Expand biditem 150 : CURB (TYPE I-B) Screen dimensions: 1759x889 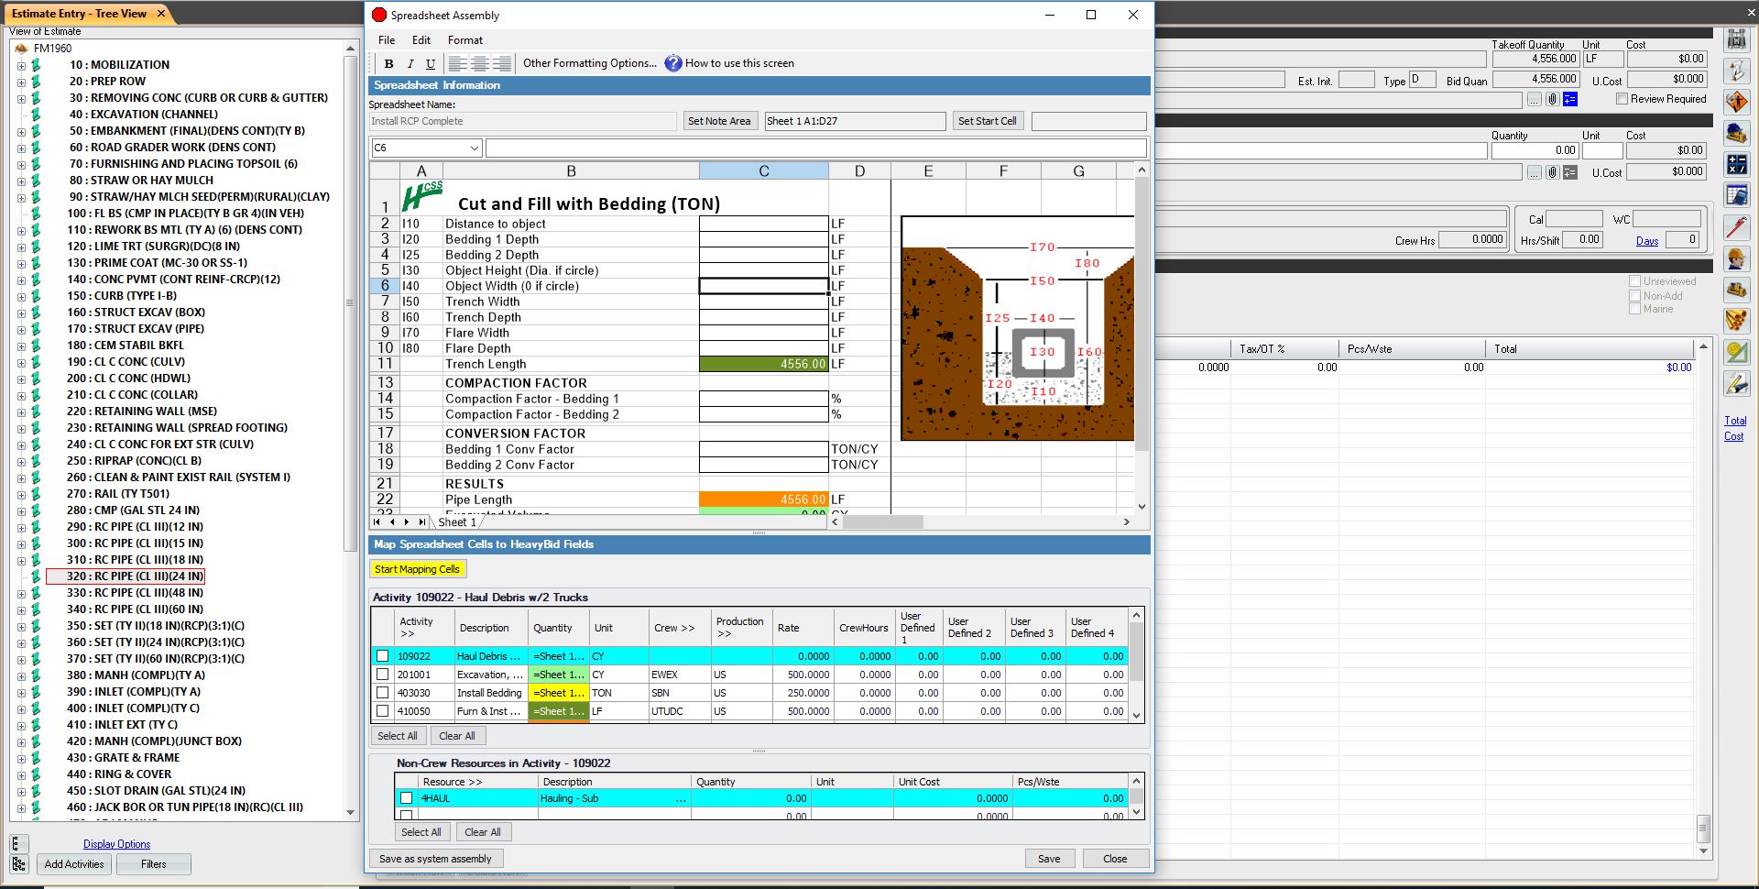coord(21,296)
